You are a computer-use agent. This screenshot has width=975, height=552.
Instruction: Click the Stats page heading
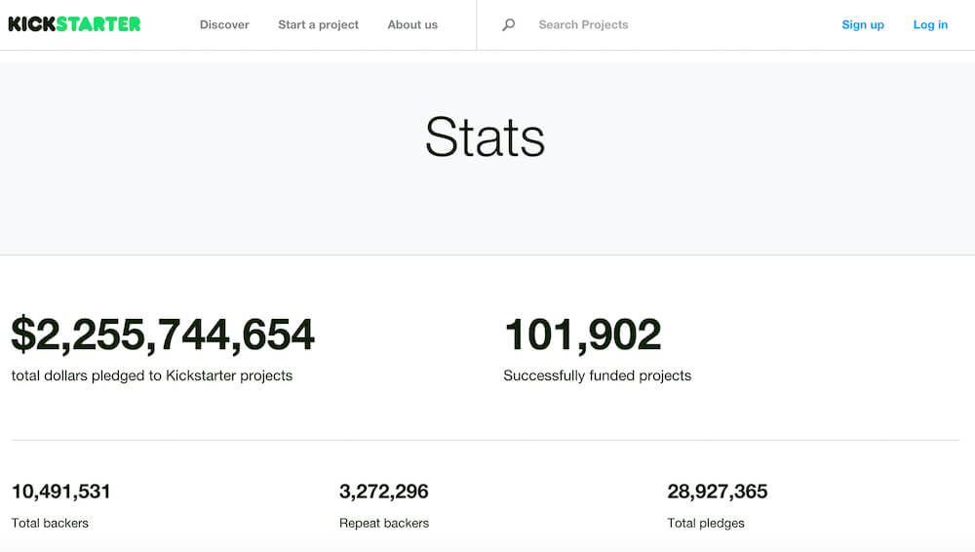[x=485, y=137]
